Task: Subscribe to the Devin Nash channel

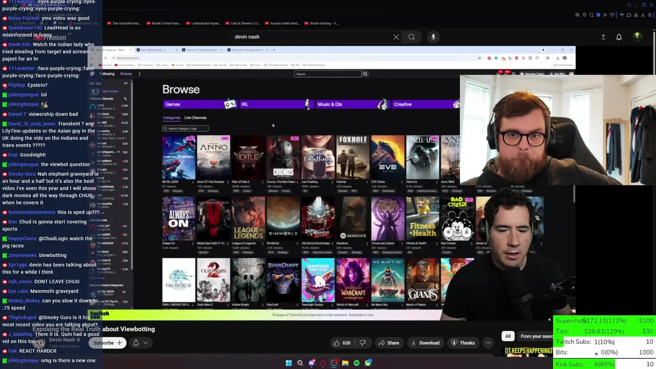Action: click(x=107, y=343)
